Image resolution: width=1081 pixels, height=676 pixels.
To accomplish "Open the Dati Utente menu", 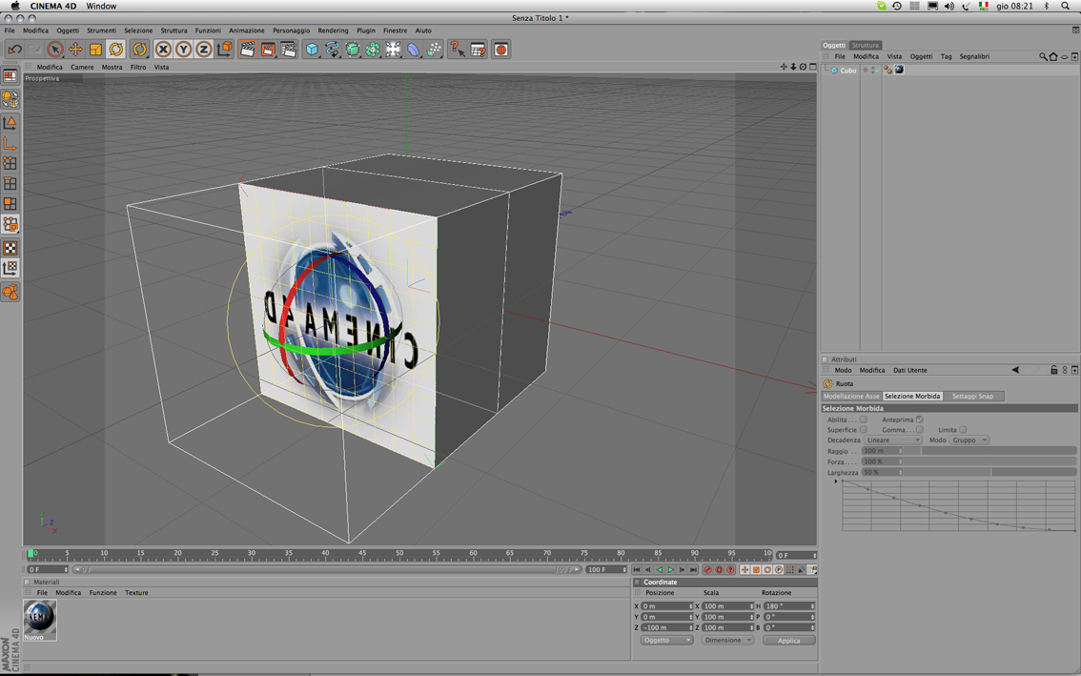I will [910, 371].
